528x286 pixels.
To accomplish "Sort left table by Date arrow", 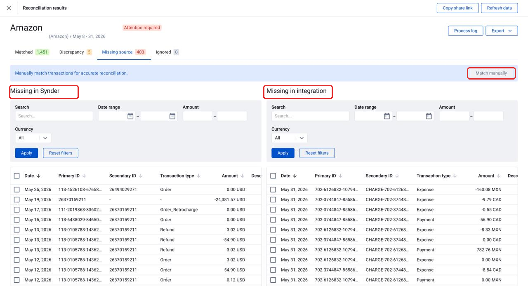I will pos(38,176).
